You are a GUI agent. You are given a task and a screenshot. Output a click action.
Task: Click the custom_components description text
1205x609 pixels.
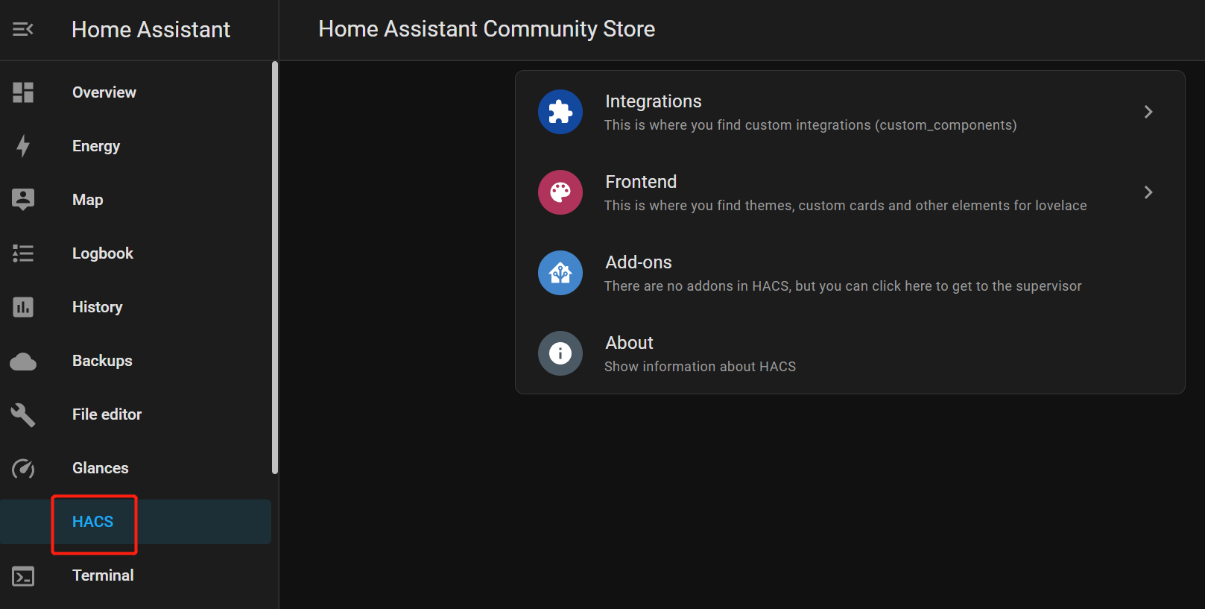tap(810, 125)
